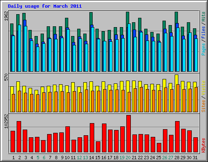208x162 pixels.
Task: Click day 29 on the x-axis
Action: (x=183, y=158)
